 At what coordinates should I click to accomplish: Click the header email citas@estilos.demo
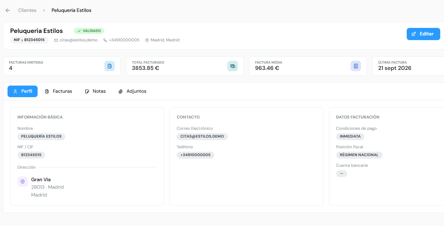click(x=79, y=40)
